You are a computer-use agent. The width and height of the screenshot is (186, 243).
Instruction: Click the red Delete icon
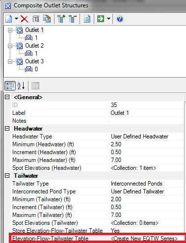coord(25,19)
